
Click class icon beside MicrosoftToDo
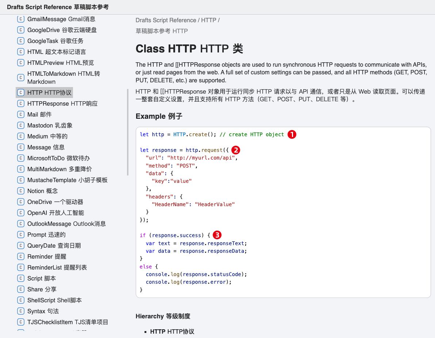pyautogui.click(x=20, y=158)
